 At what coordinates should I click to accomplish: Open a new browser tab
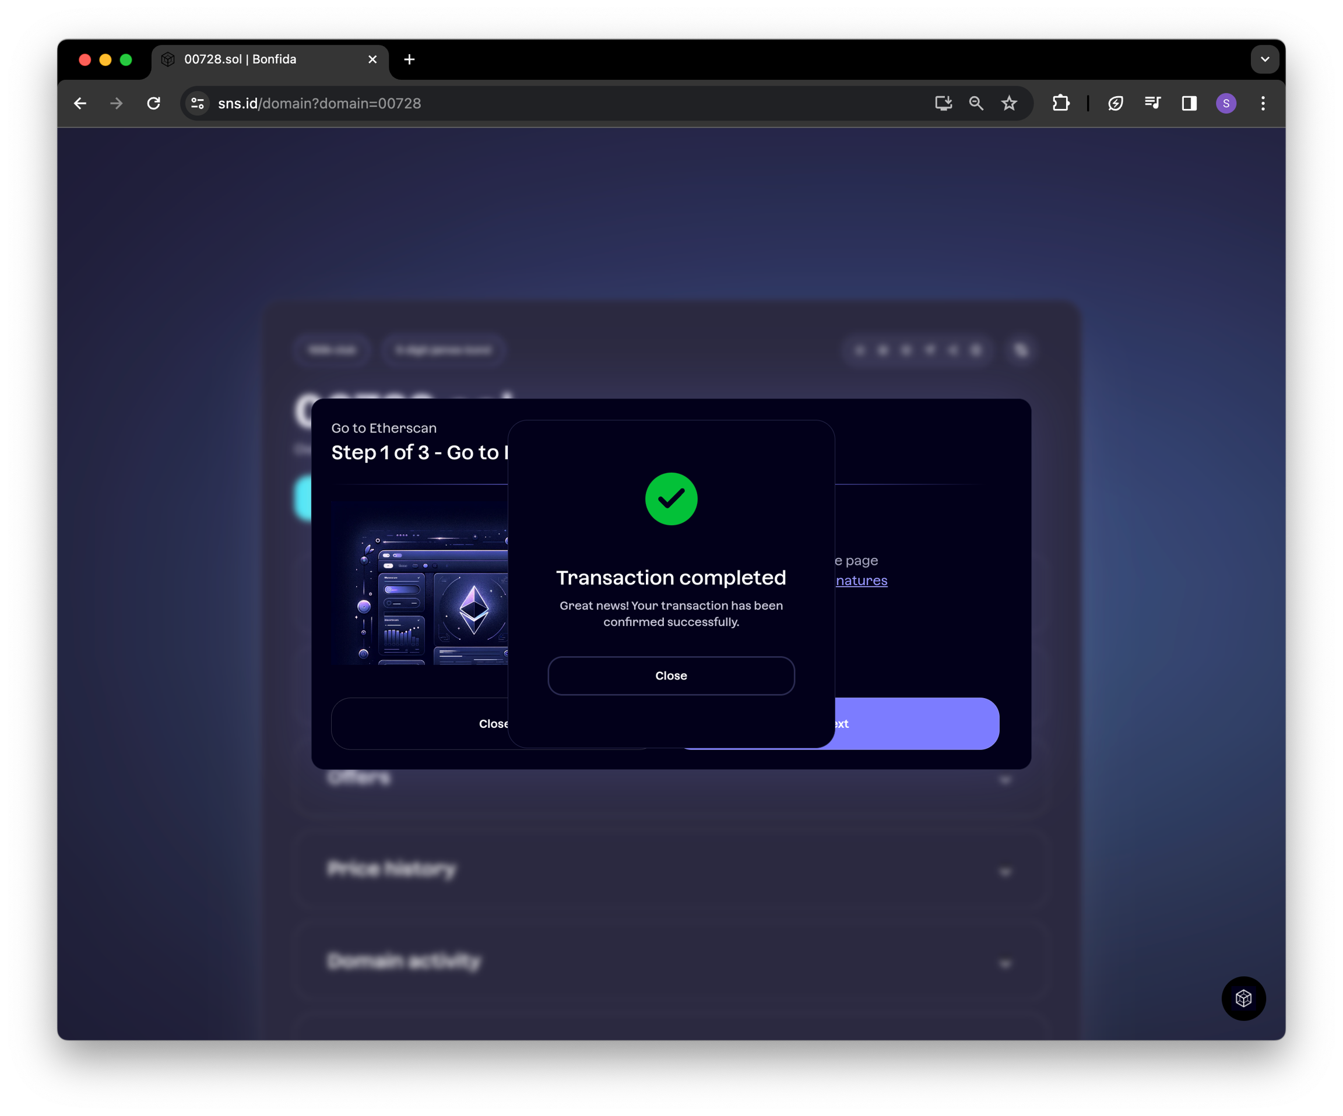tap(409, 59)
